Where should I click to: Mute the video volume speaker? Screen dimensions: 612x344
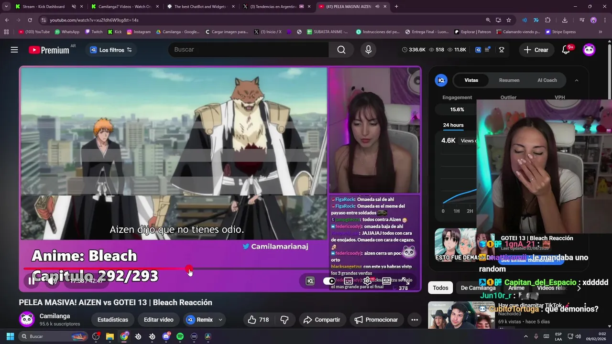(x=52, y=281)
